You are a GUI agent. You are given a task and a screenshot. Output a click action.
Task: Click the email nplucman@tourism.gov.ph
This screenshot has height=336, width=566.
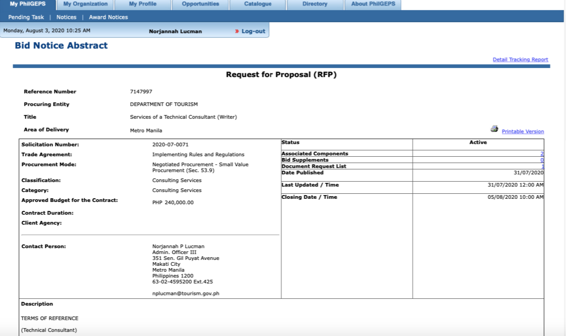(x=186, y=293)
